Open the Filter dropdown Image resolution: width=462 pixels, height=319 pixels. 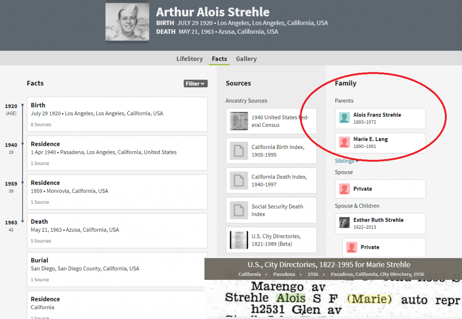click(195, 84)
